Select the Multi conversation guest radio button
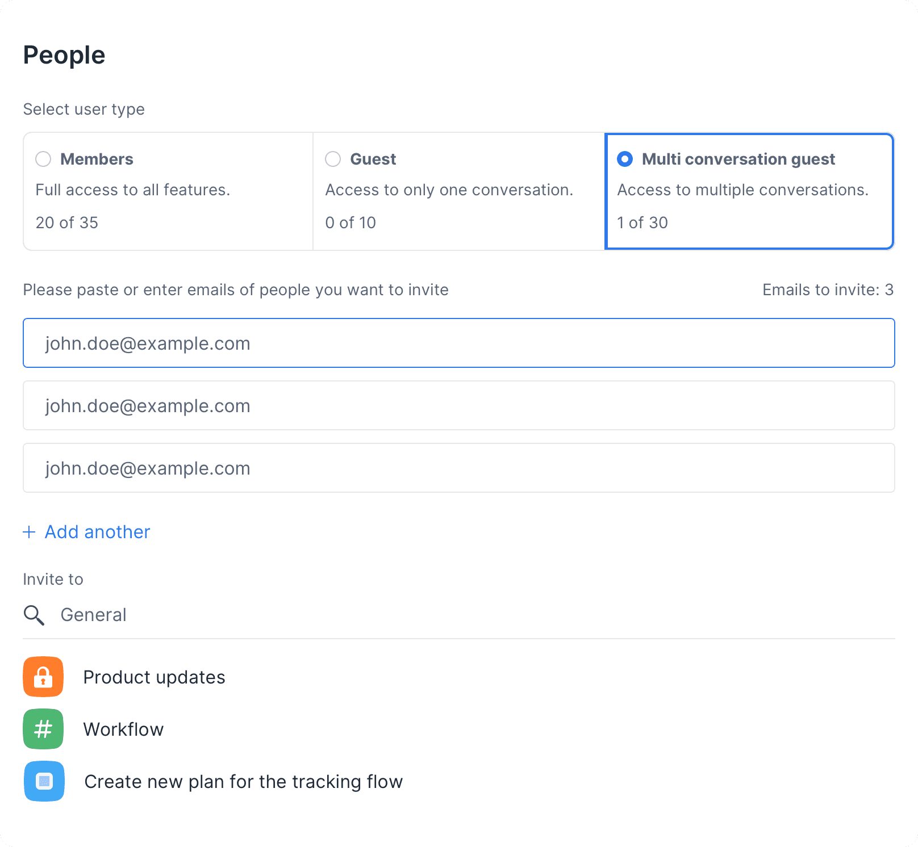This screenshot has width=918, height=847. click(x=625, y=160)
